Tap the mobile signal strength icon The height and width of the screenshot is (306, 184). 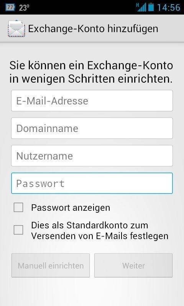[x=142, y=8]
